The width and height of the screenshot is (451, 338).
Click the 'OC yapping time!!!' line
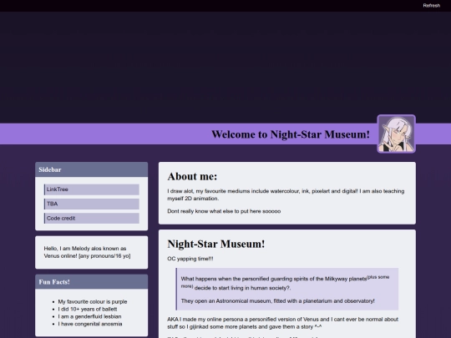pyautogui.click(x=190, y=259)
